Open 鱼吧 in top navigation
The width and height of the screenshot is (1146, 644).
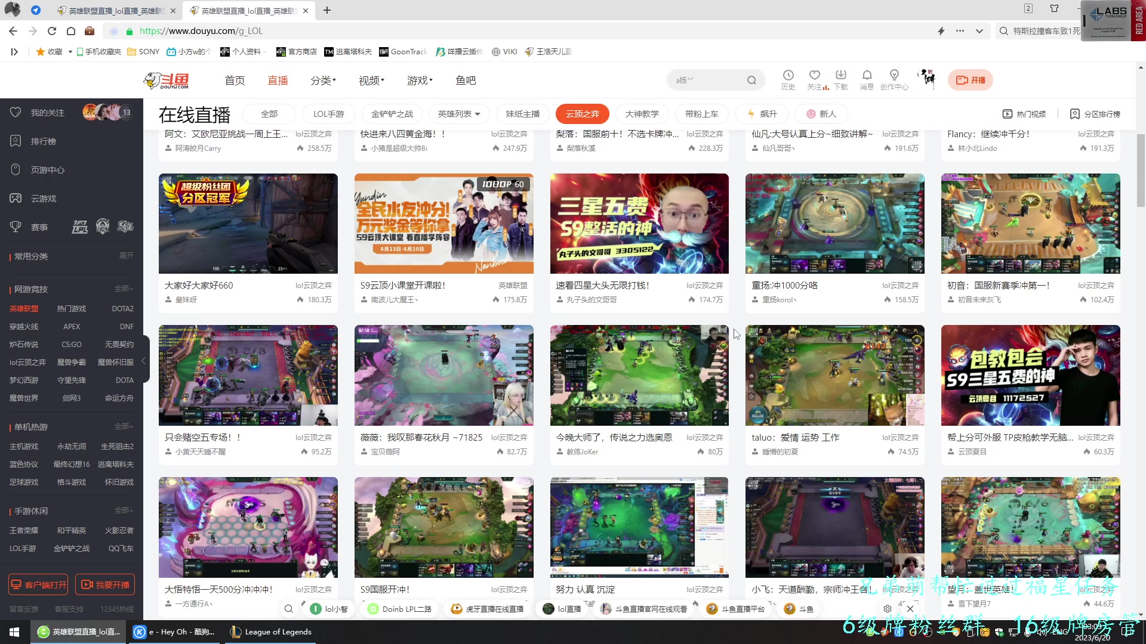pyautogui.click(x=466, y=80)
